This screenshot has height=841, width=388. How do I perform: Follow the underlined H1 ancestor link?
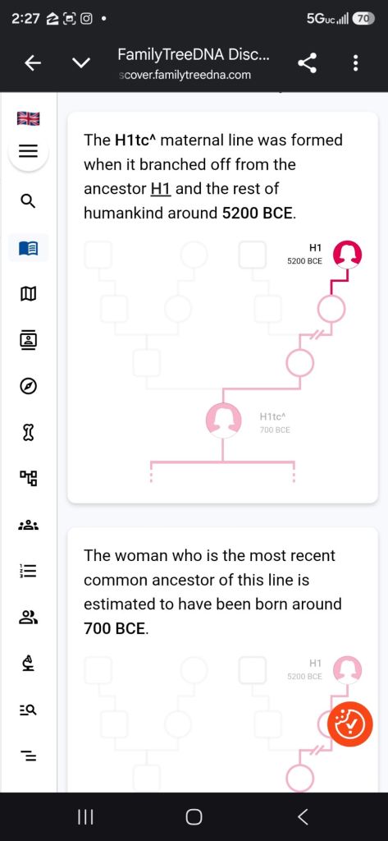point(161,189)
